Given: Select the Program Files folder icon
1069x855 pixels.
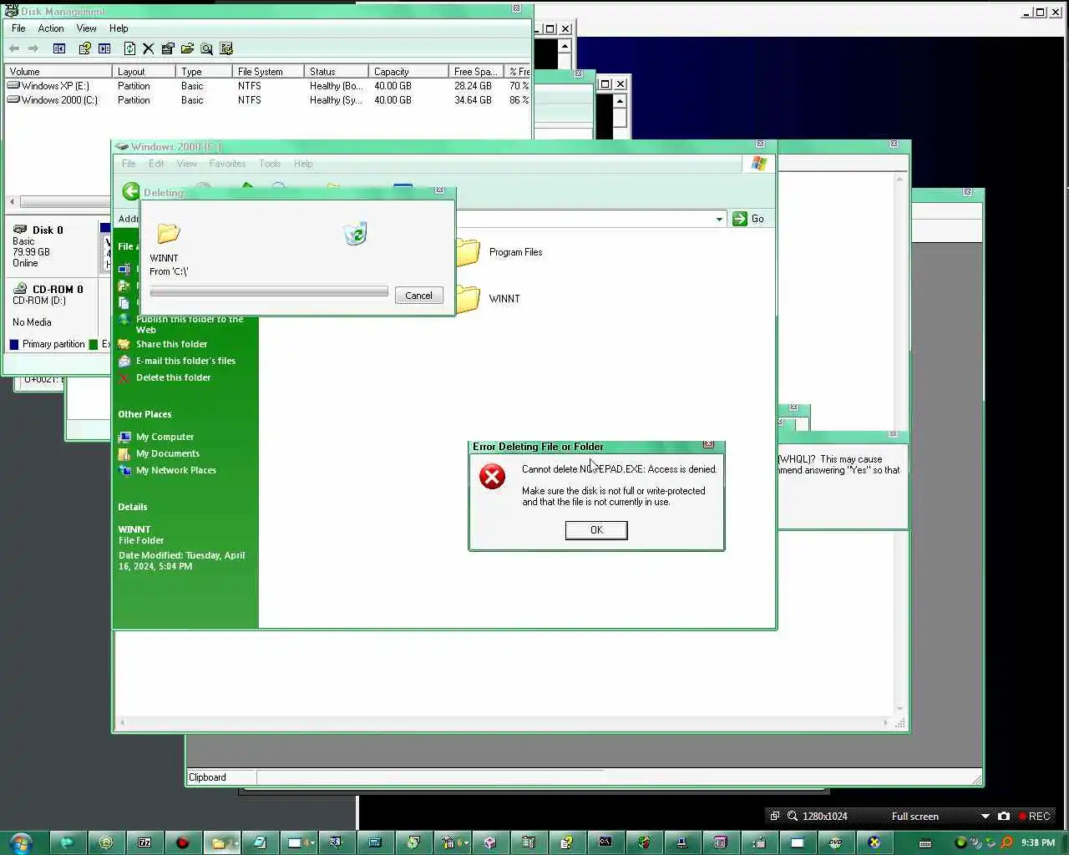Looking at the screenshot, I should pyautogui.click(x=469, y=252).
